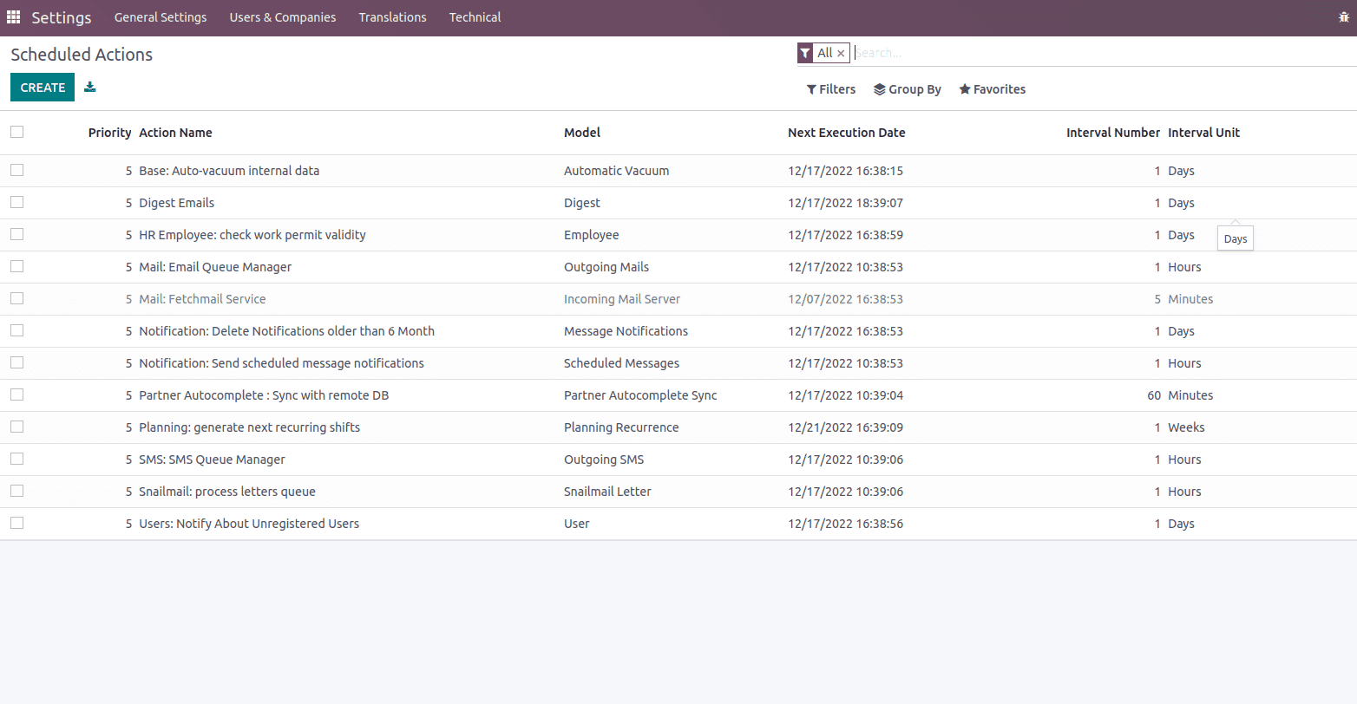
Task: Open 'Mail: Email Queue Manager' action
Action: coord(215,267)
